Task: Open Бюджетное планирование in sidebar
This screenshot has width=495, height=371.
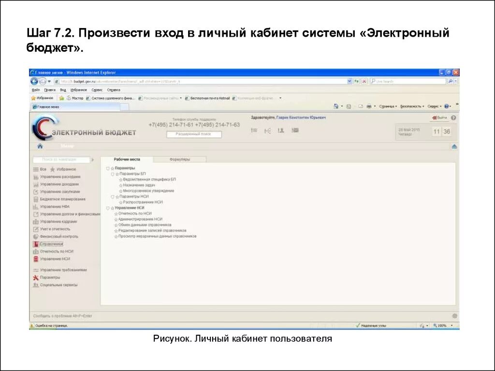Action: tap(59, 200)
